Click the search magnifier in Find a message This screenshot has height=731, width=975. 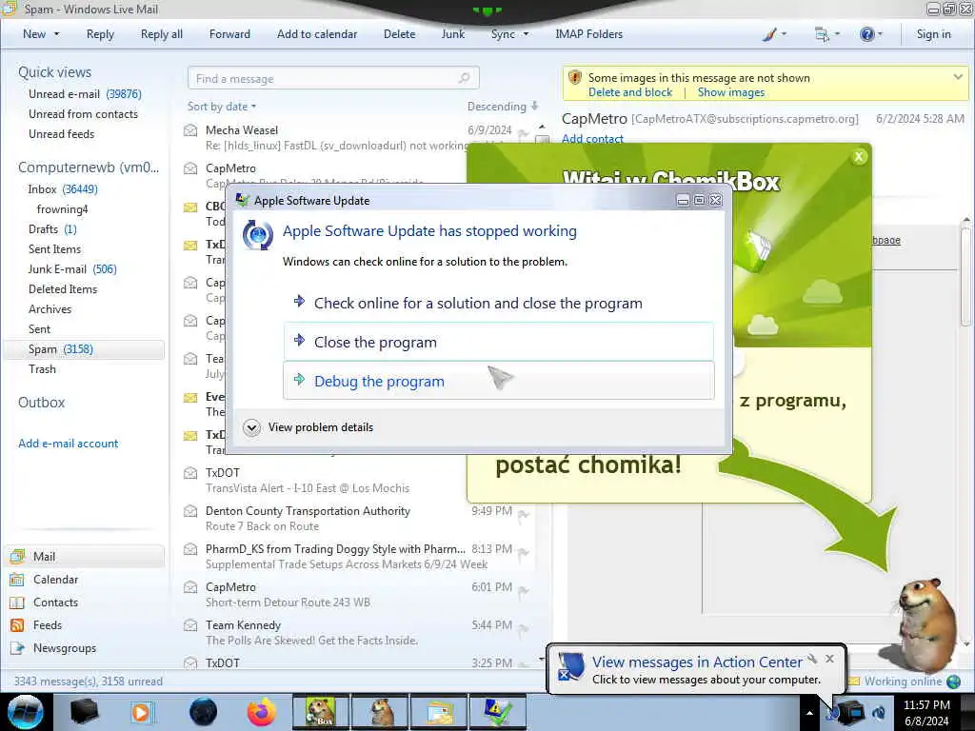(464, 78)
